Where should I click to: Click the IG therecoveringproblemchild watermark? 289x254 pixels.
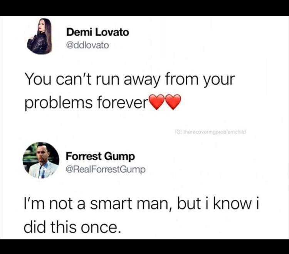210,132
